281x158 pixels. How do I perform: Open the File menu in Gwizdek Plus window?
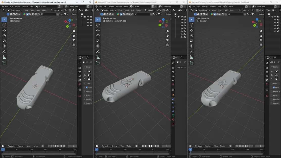pos(194,6)
